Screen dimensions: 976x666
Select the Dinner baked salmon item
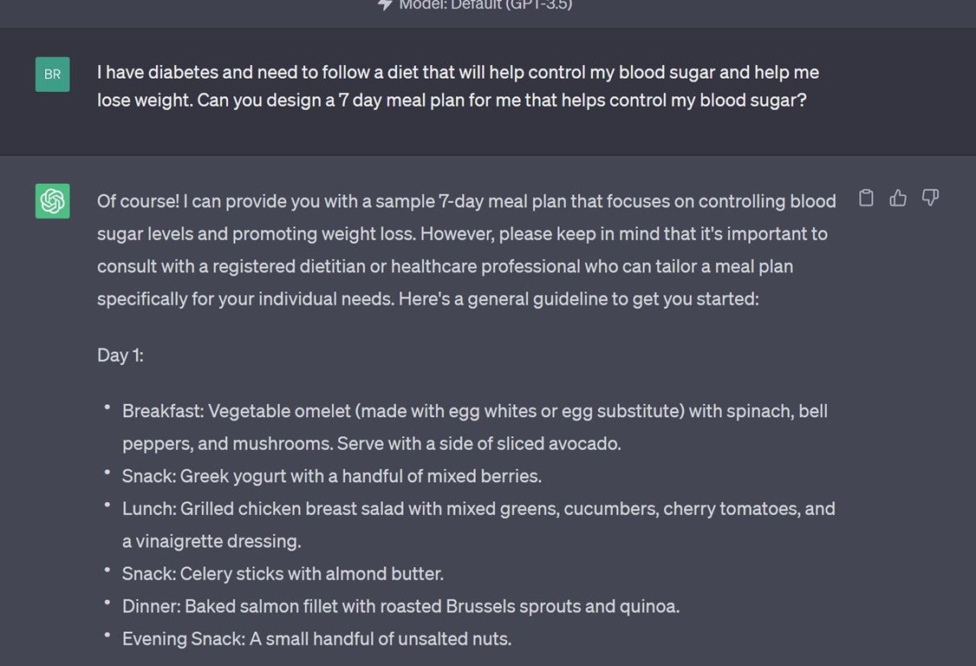tap(400, 606)
